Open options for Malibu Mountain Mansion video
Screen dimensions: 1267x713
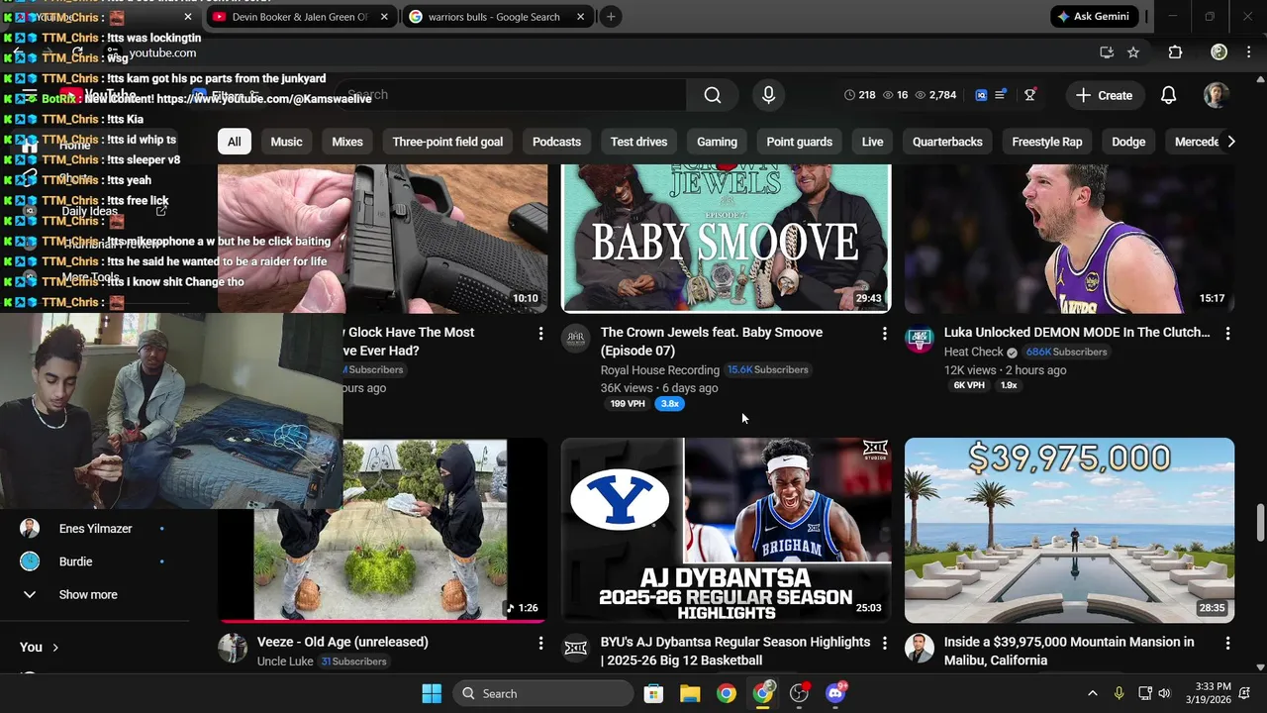[x=1227, y=644]
